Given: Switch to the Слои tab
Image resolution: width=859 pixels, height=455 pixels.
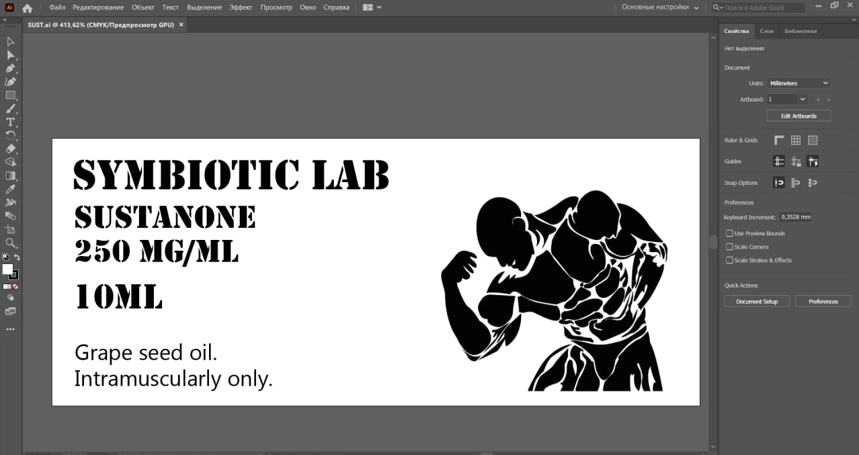Looking at the screenshot, I should [x=766, y=31].
